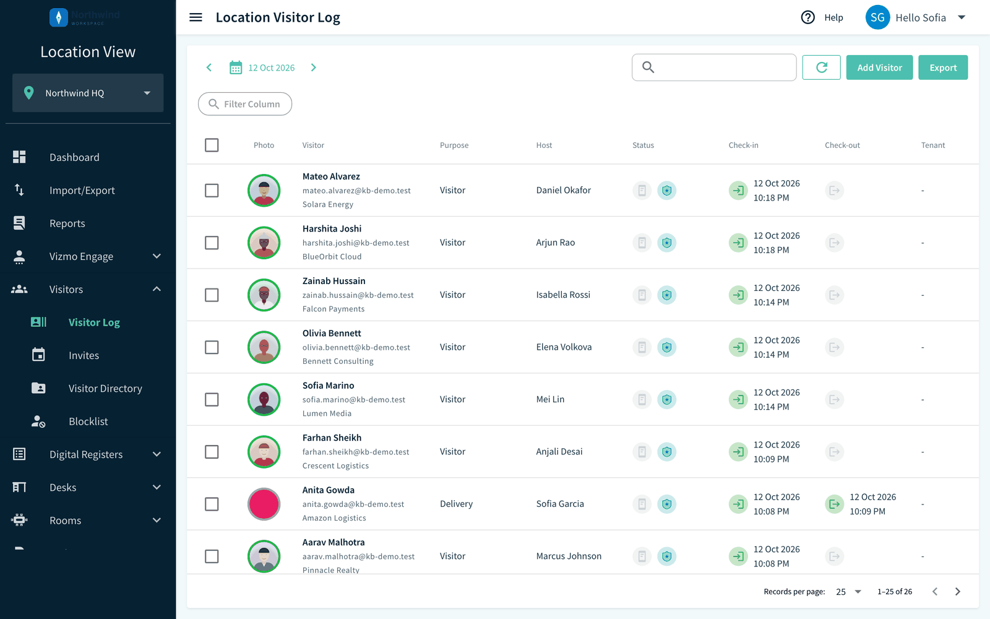Screen dimensions: 990x619
Task: Expand the Rooms menu
Action: (x=88, y=521)
